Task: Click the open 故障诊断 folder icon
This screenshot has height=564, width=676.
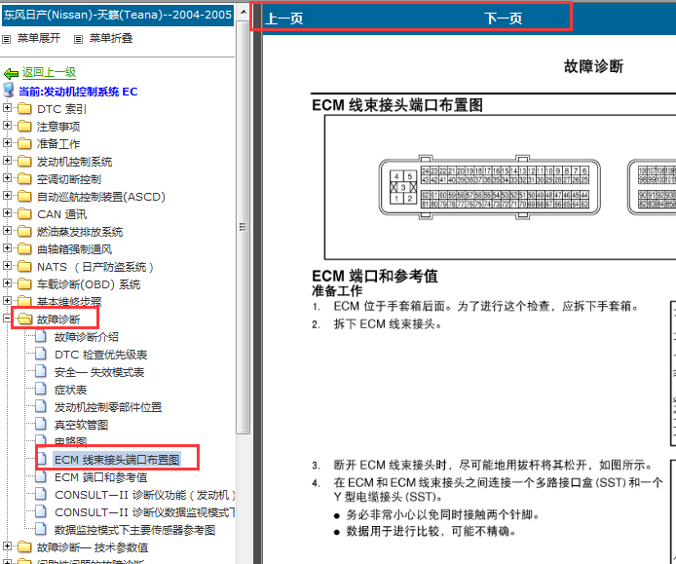Action: pyautogui.click(x=24, y=320)
